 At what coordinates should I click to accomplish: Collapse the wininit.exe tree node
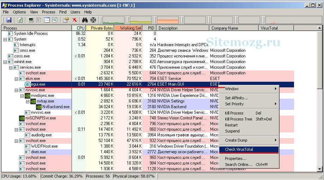[x=5, y=62]
